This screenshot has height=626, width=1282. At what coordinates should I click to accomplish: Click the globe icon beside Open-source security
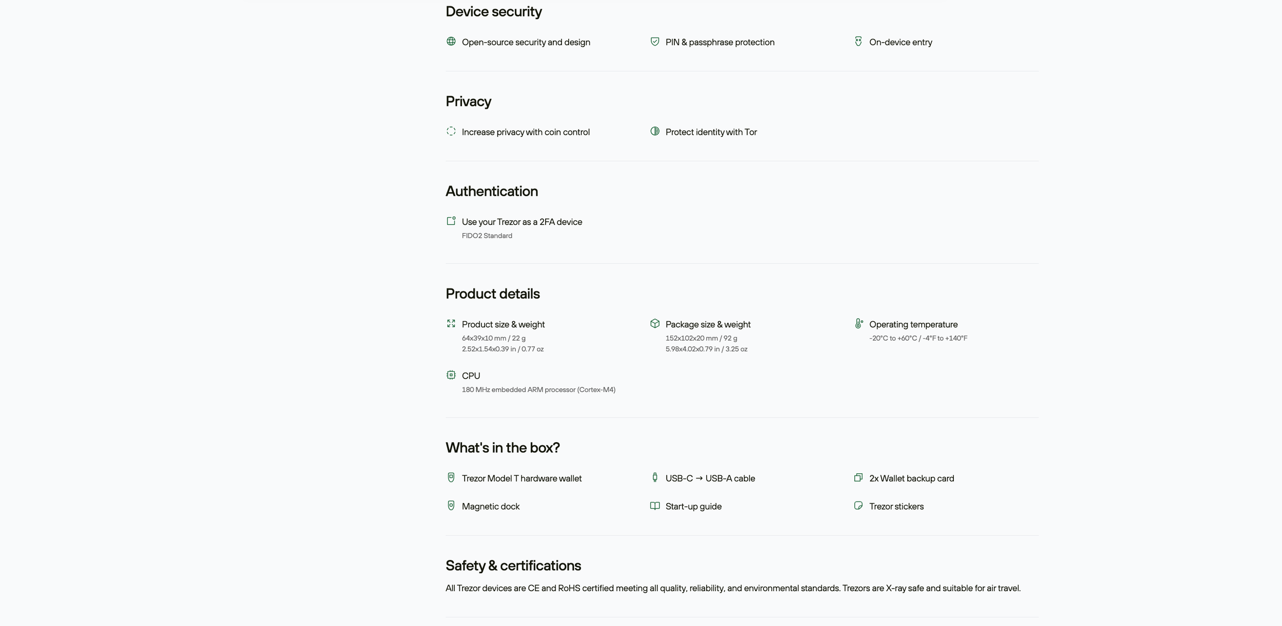[x=451, y=41]
